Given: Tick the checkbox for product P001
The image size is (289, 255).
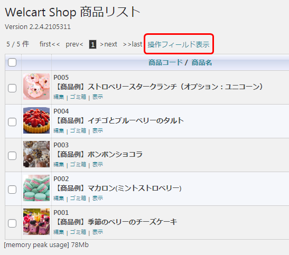Looking at the screenshot, I should (12, 223).
